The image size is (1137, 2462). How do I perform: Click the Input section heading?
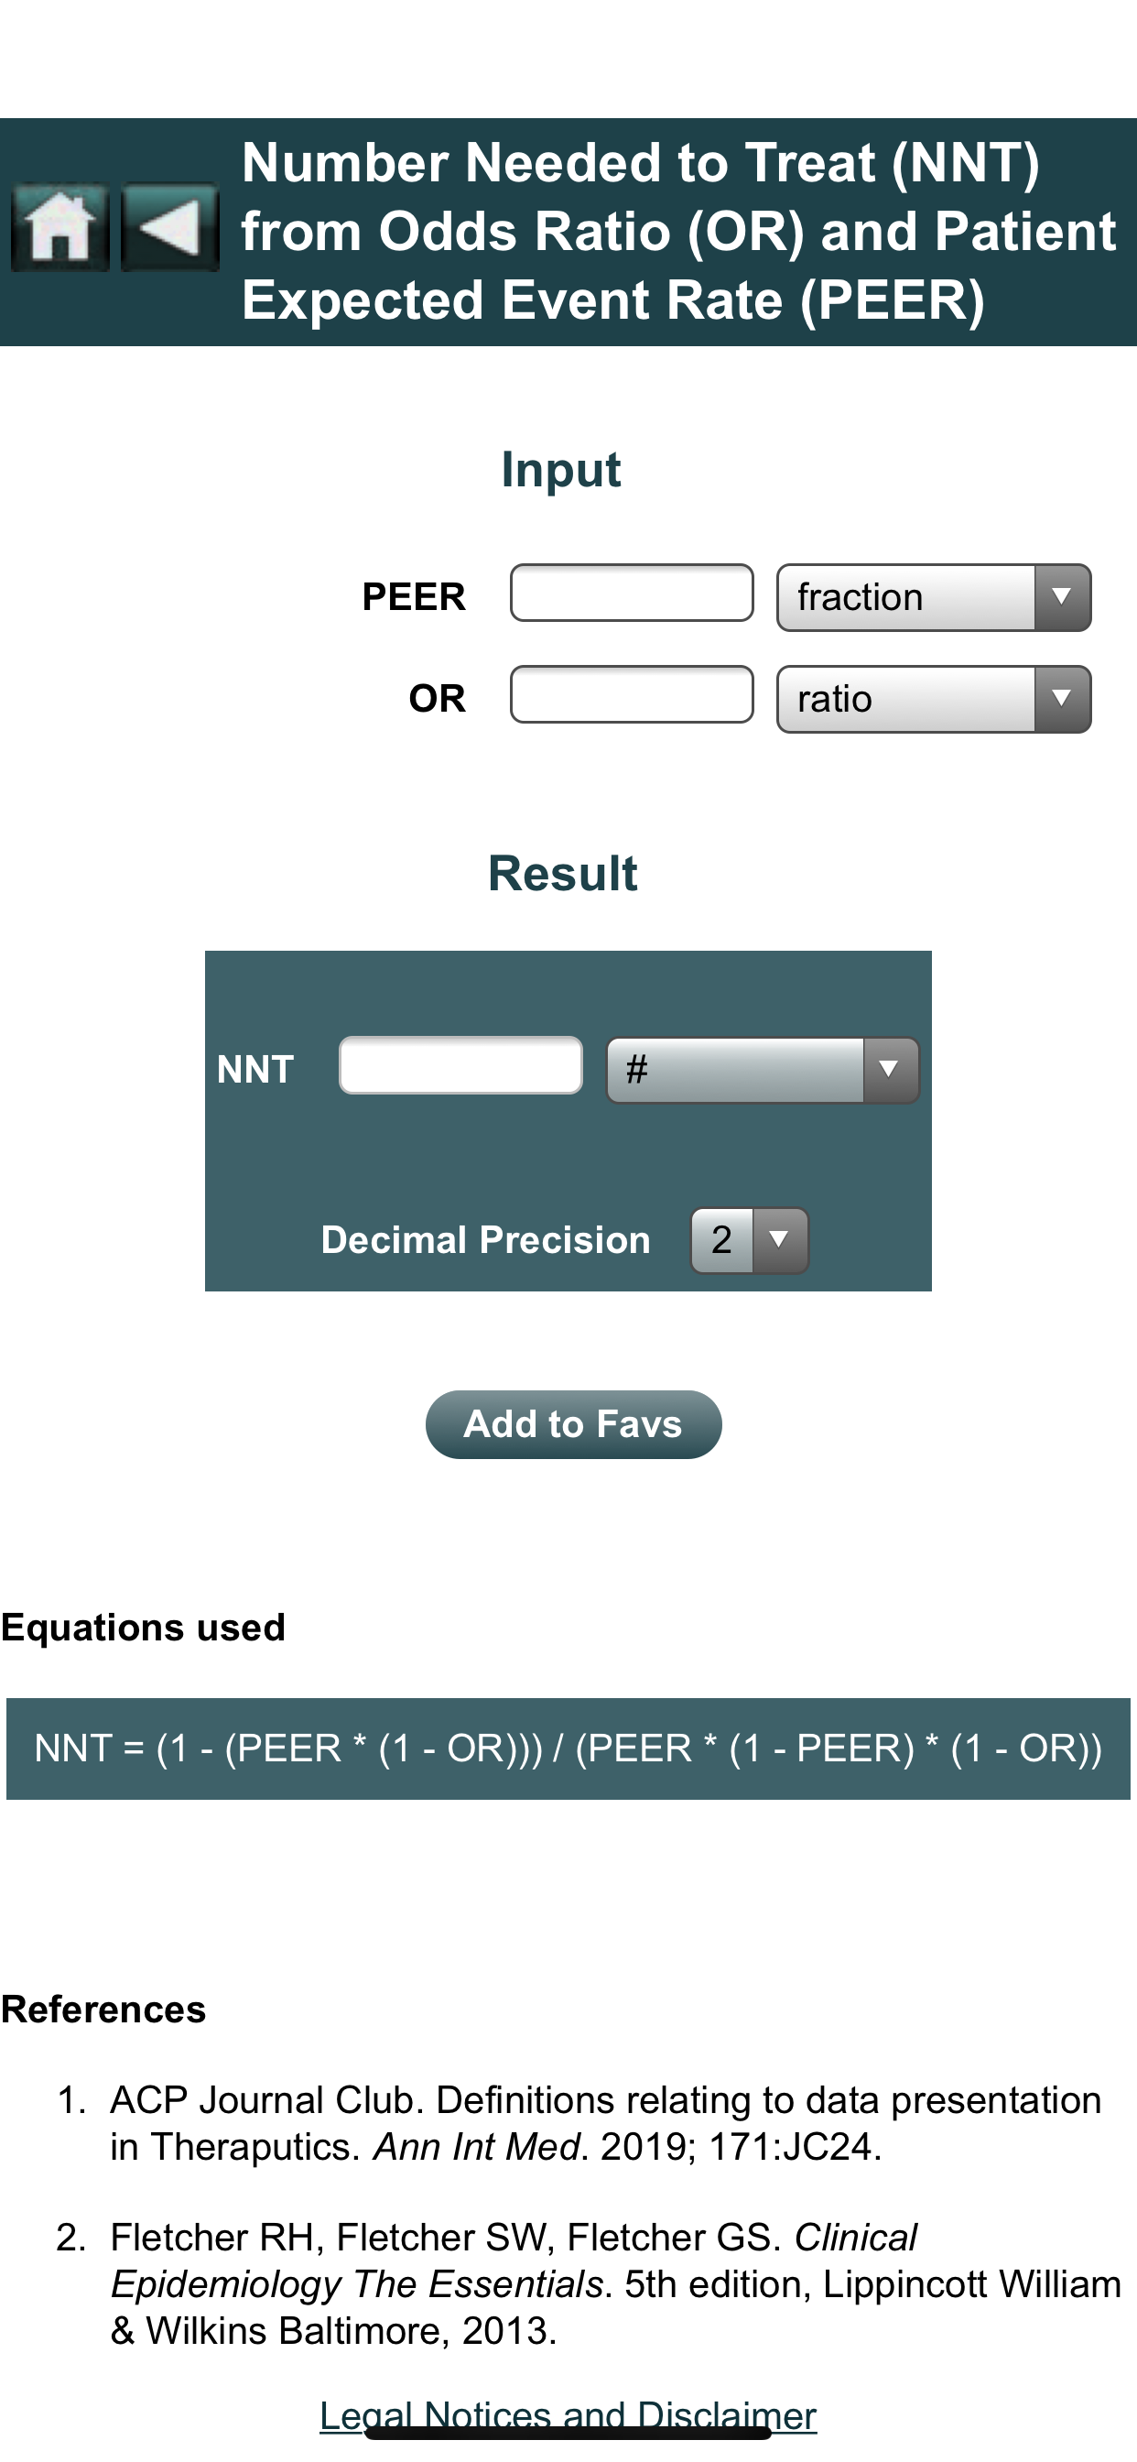coord(562,468)
